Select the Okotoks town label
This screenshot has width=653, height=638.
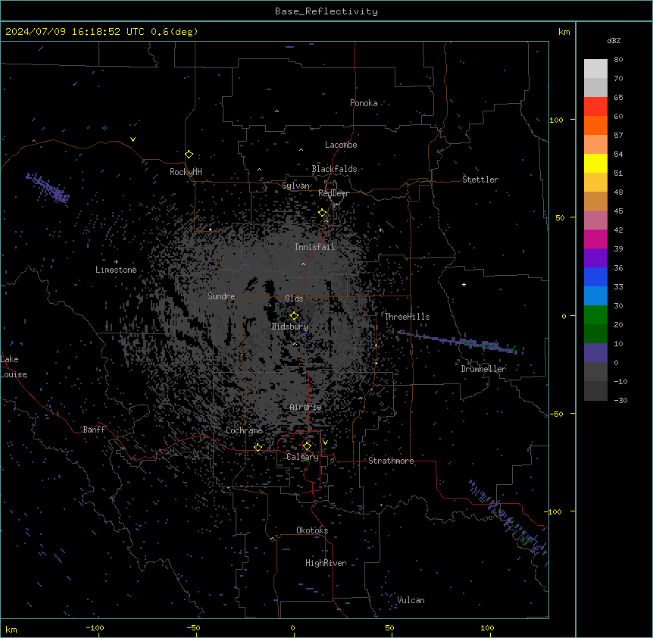[x=312, y=530]
